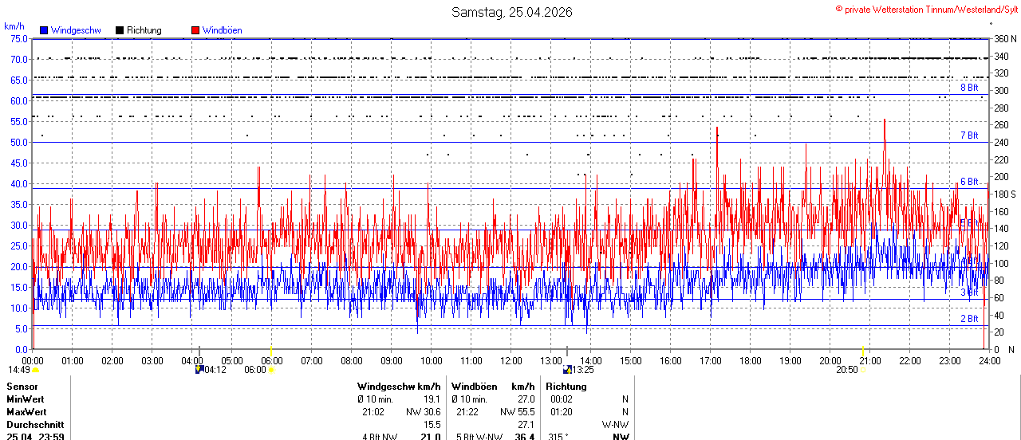Click the yellow icon beside 14:49

(x=36, y=370)
